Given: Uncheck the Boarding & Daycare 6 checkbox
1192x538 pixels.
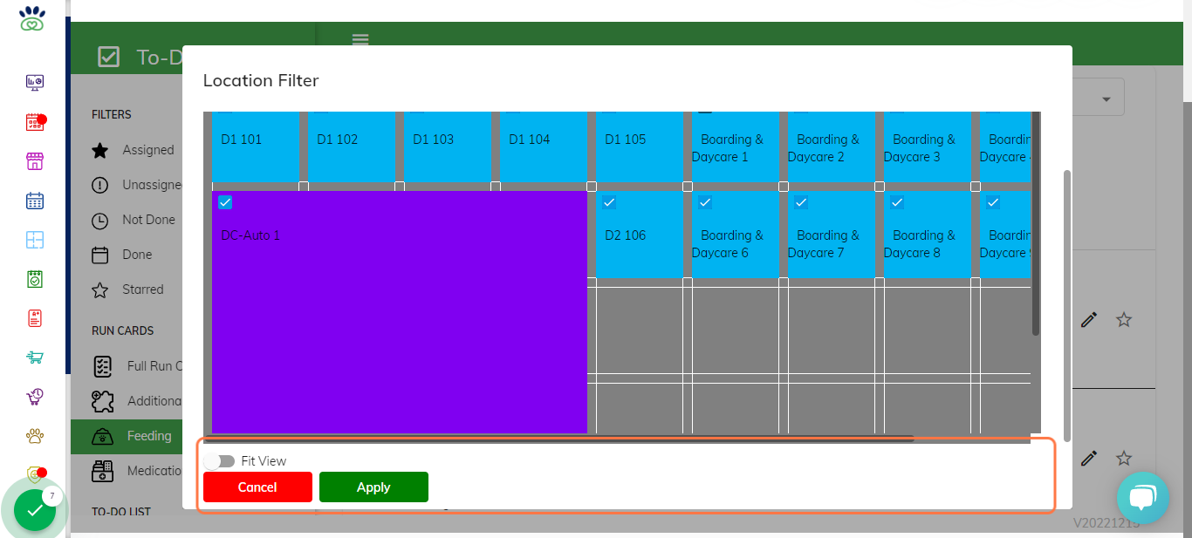Looking at the screenshot, I should [705, 202].
